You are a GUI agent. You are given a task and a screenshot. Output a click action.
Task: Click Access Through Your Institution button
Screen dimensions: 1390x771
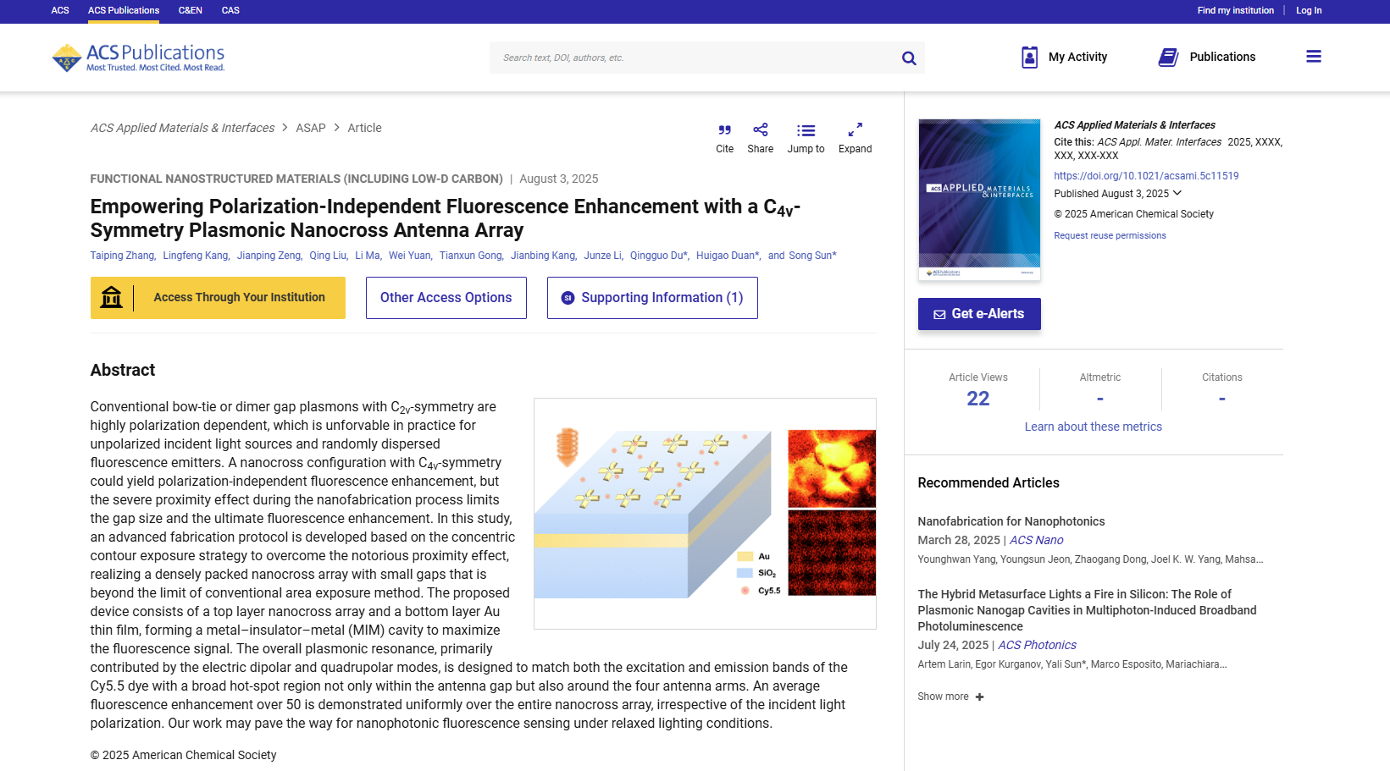[218, 298]
